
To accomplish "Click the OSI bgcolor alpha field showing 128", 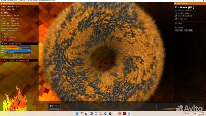I will point(190,30).
